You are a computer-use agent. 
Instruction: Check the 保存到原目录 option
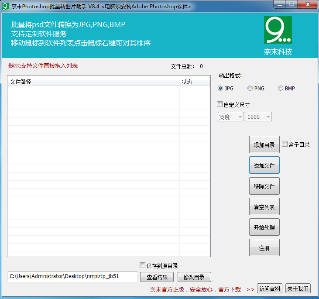[142, 265]
